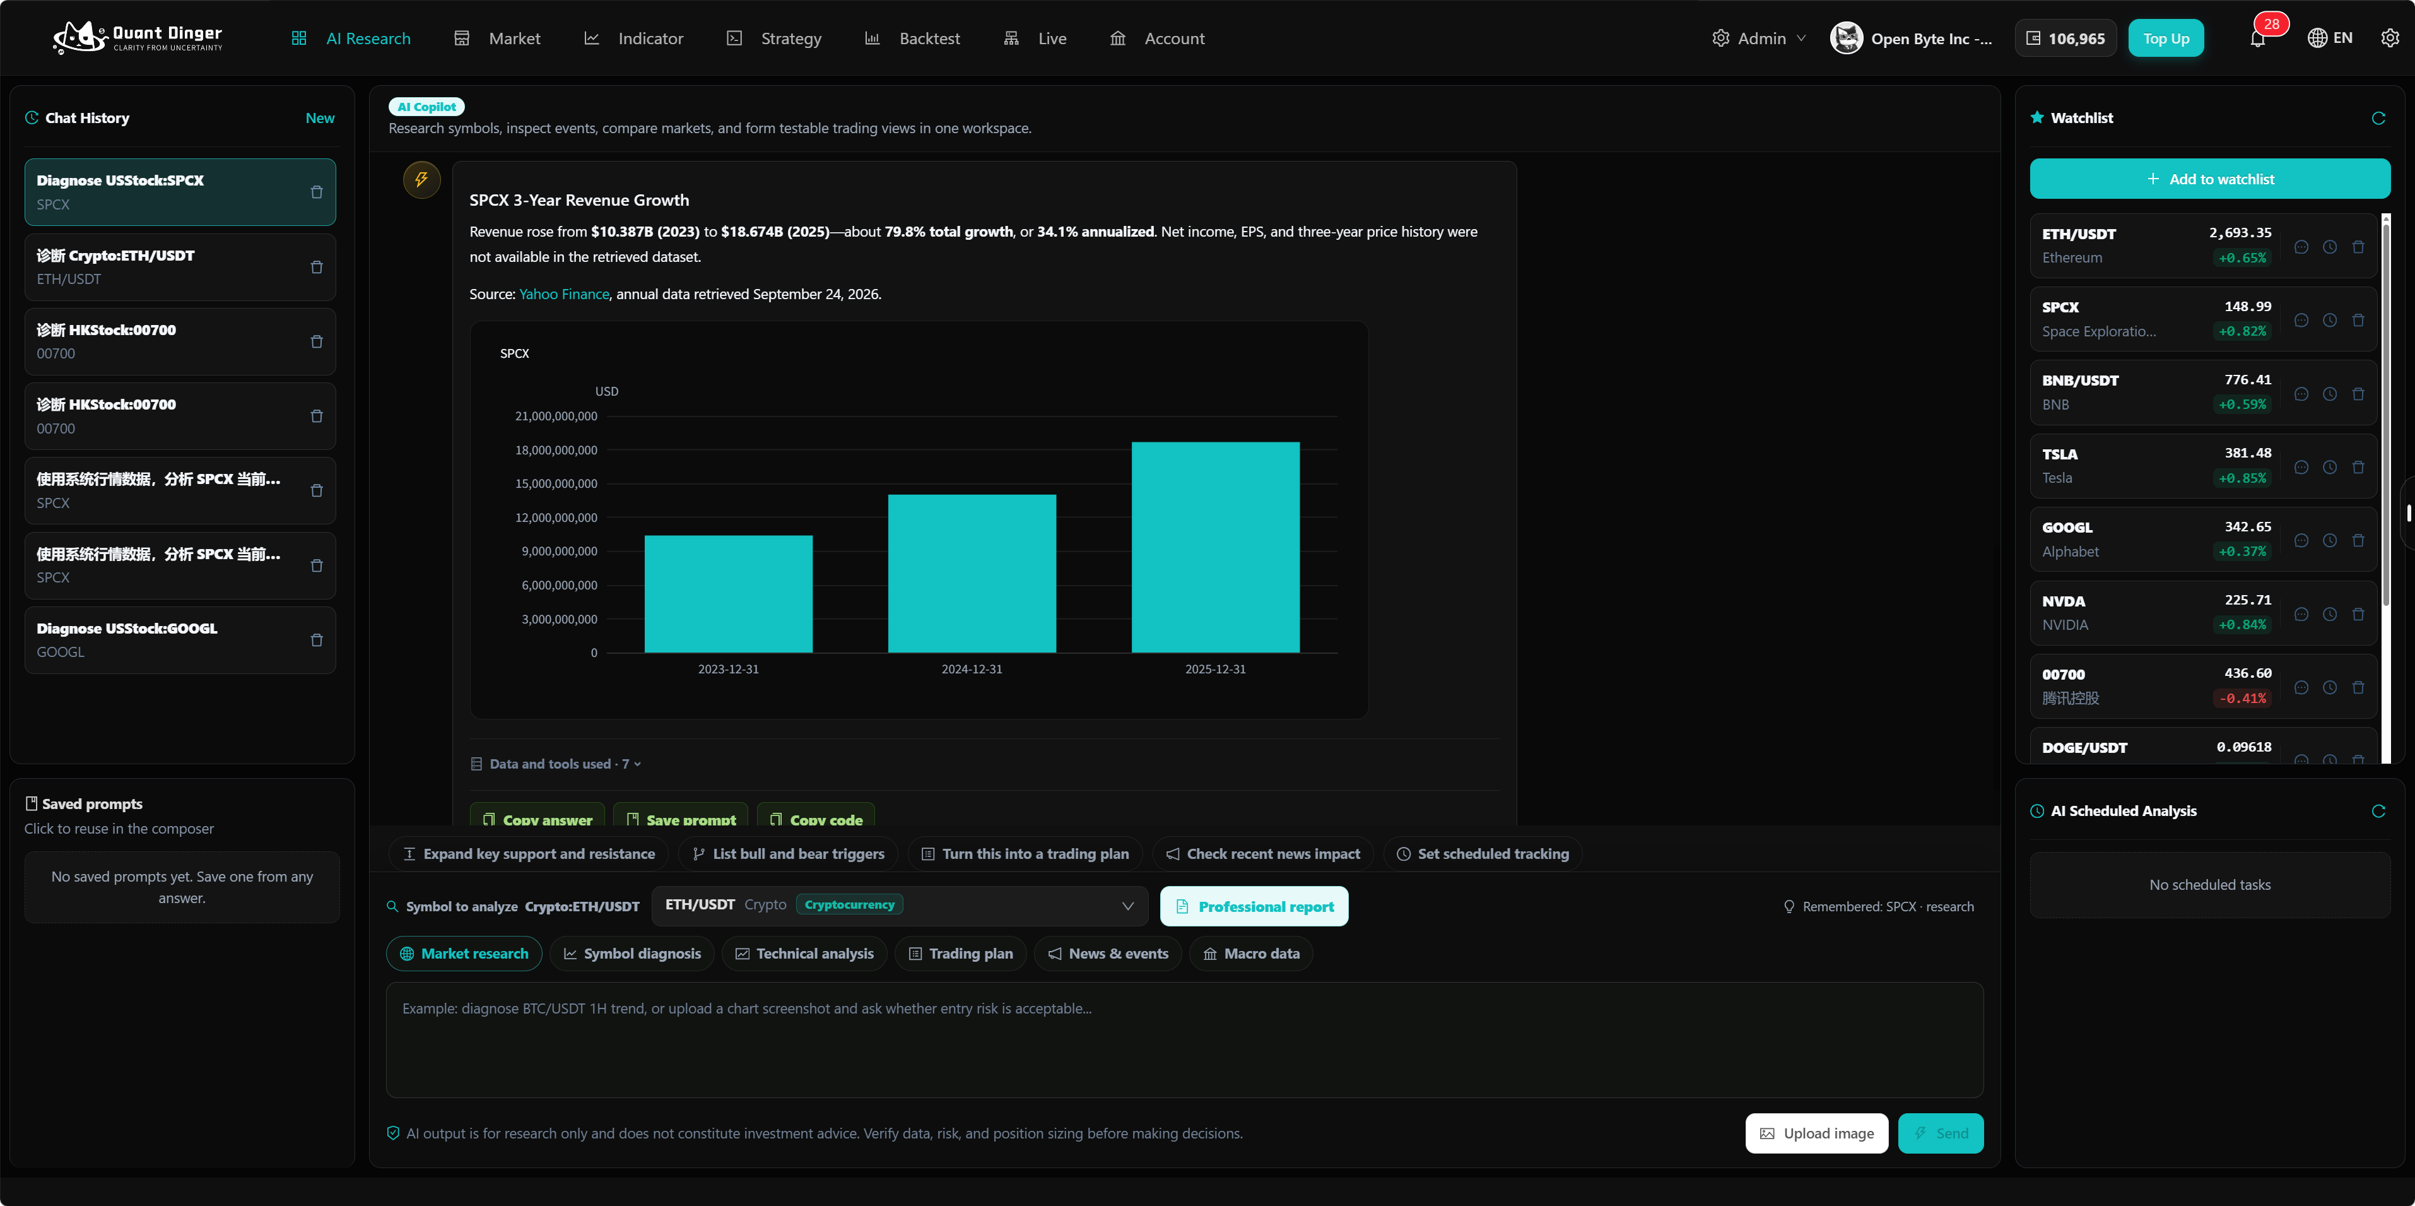
Task: Open AI chat icon for BNB/USDT row
Action: [2301, 394]
